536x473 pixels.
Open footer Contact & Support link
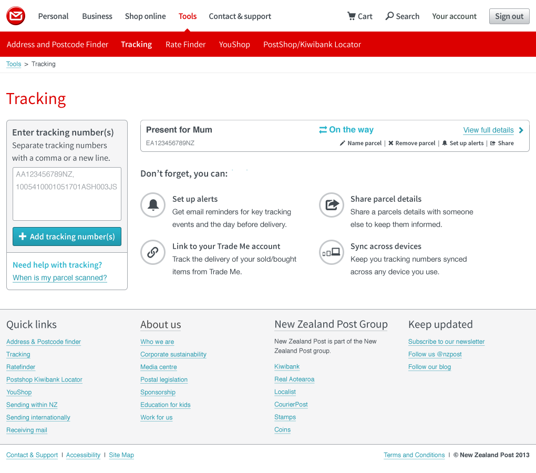32,455
